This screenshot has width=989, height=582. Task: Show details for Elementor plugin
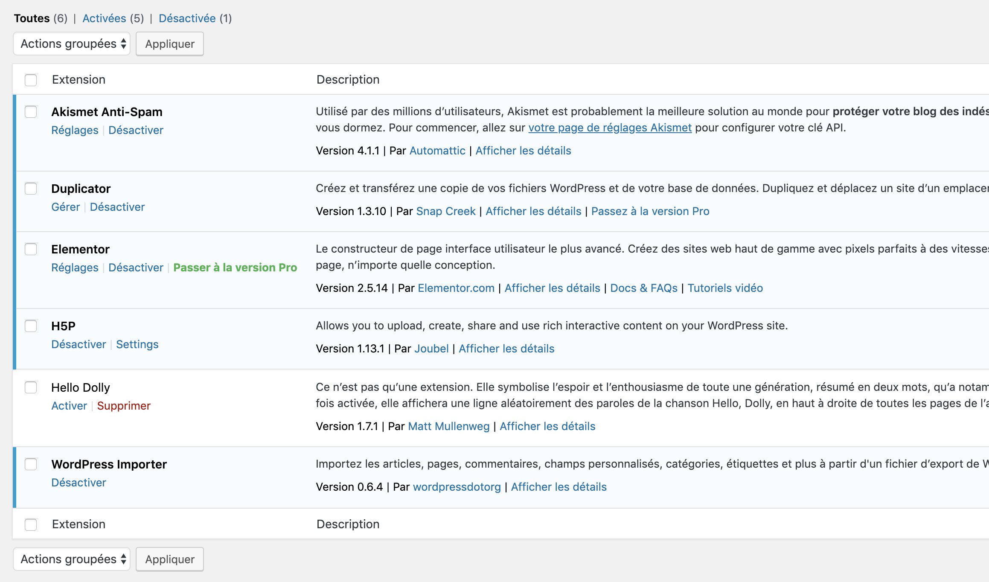553,288
